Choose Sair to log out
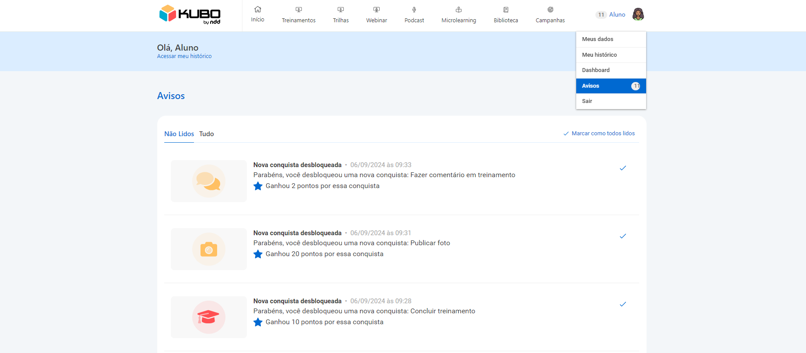Viewport: 806px width, 353px height. click(587, 101)
